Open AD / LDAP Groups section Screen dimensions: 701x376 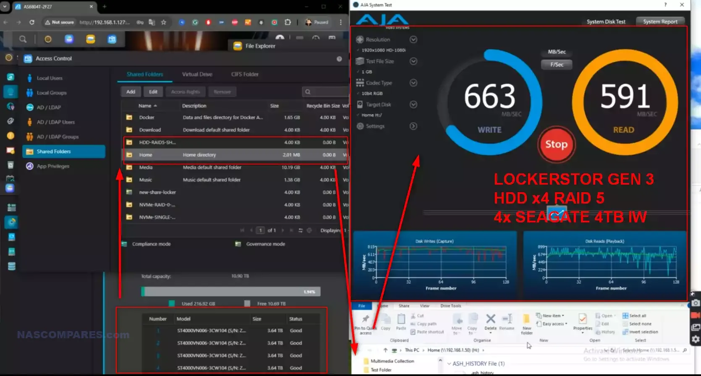64,137
